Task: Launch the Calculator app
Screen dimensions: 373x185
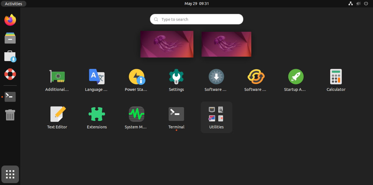Action: (336, 77)
